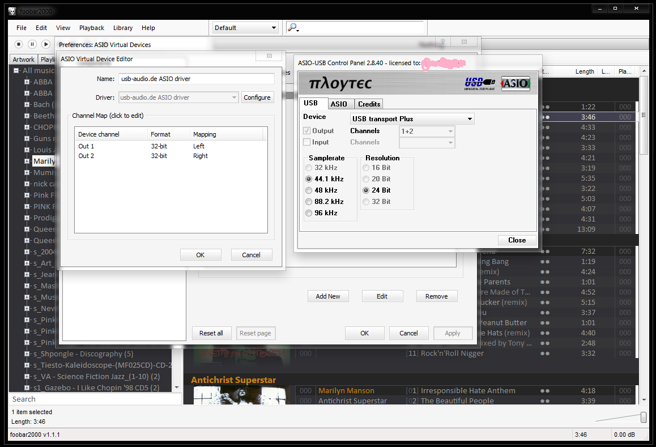Click the playlist vertical scrollbar thumb
The image size is (656, 447).
644,114
